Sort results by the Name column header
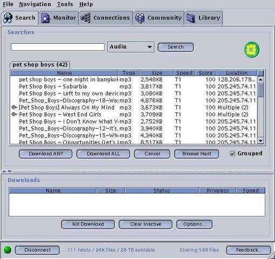The width and height of the screenshot is (275, 259). point(64,73)
